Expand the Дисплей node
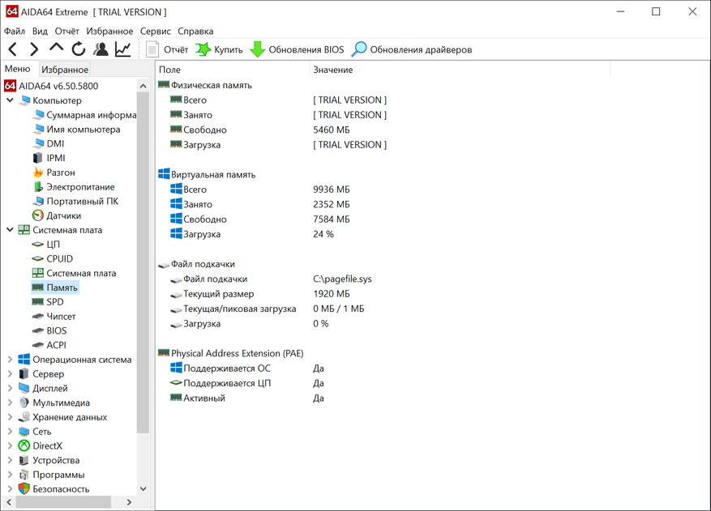The image size is (711, 511). coord(10,388)
